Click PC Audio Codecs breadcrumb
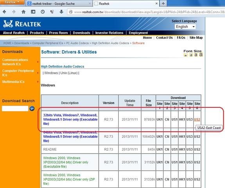Screen dimensions: 225x188 click(x=77, y=43)
